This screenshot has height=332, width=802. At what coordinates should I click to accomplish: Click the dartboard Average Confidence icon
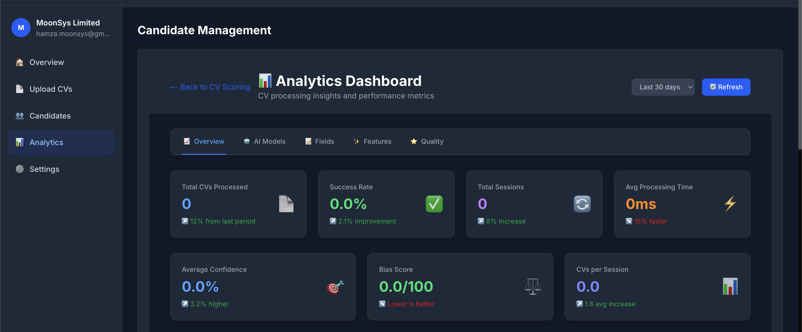click(335, 287)
